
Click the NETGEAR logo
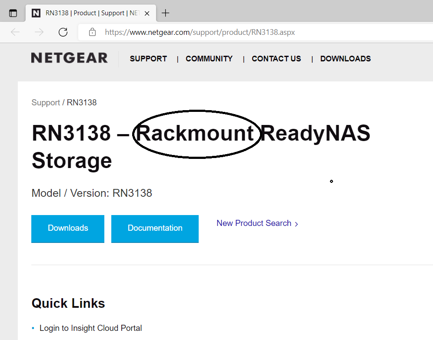(69, 58)
